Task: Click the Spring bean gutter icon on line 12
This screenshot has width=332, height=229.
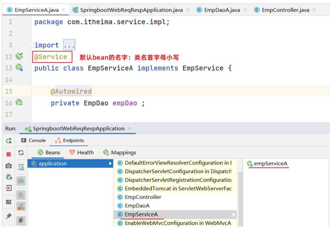Action: pos(19,56)
